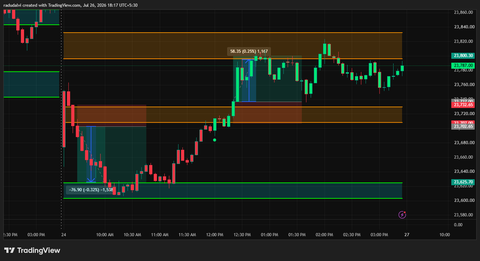480x261 pixels.
Task: Click the red 23,732.65 price label
Action: [x=463, y=105]
